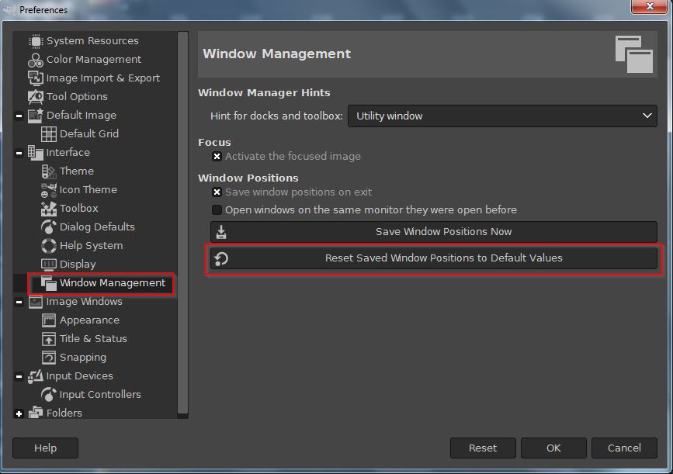673x474 pixels.
Task: Disable Activate the focused image
Action: [x=217, y=156]
